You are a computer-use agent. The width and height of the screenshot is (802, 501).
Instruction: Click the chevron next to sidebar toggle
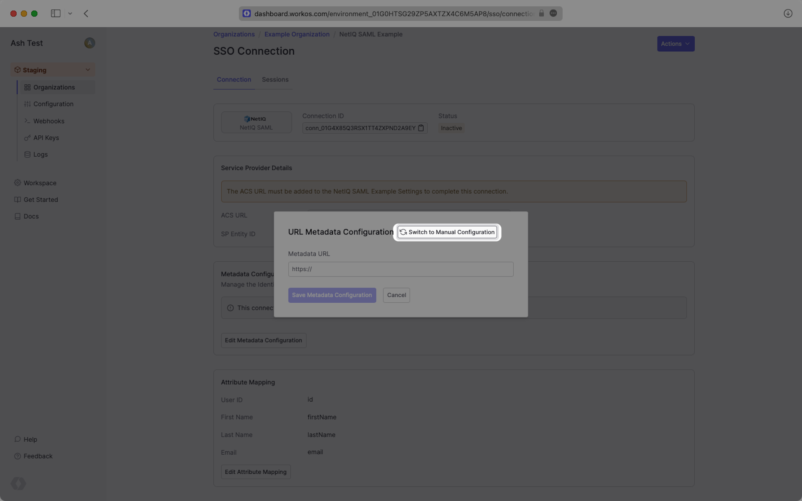pyautogui.click(x=70, y=13)
